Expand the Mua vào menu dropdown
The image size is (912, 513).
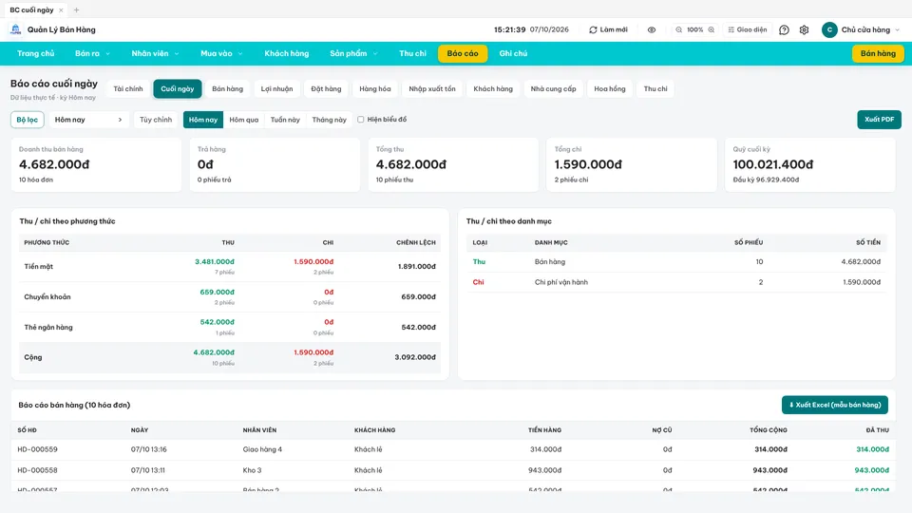(x=221, y=53)
